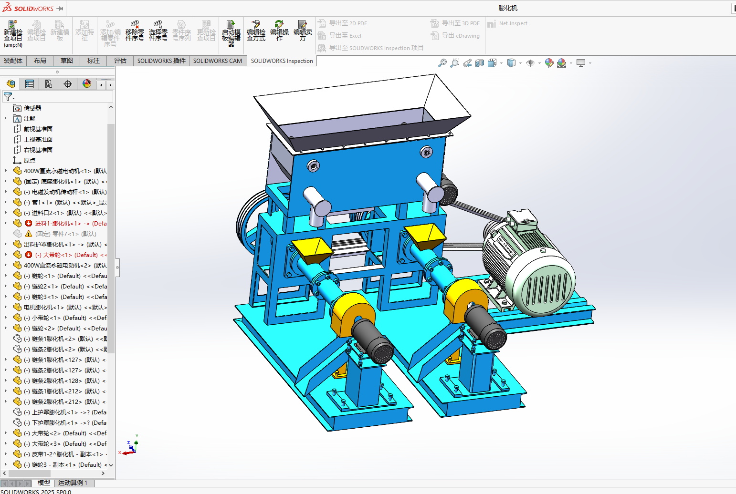Screen dimensions: 736x494
Task: Switch to the 标注 tab
Action: coord(94,61)
